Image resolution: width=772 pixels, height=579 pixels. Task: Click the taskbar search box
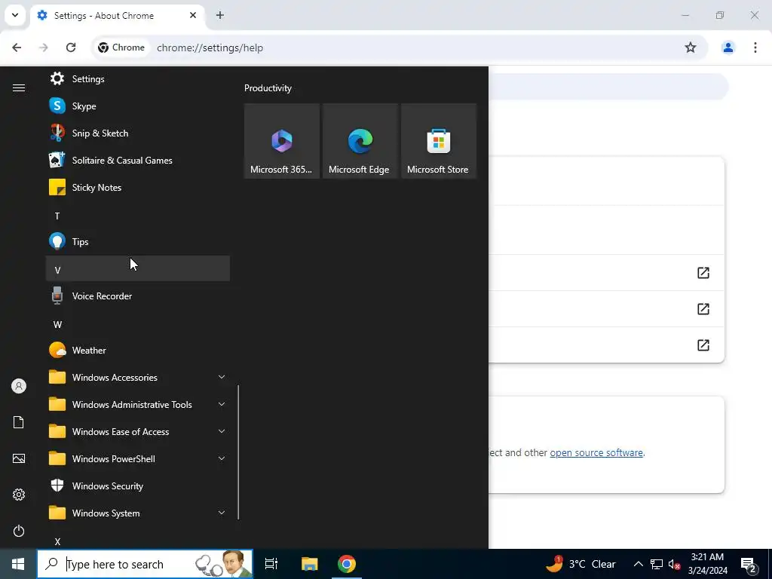146,564
